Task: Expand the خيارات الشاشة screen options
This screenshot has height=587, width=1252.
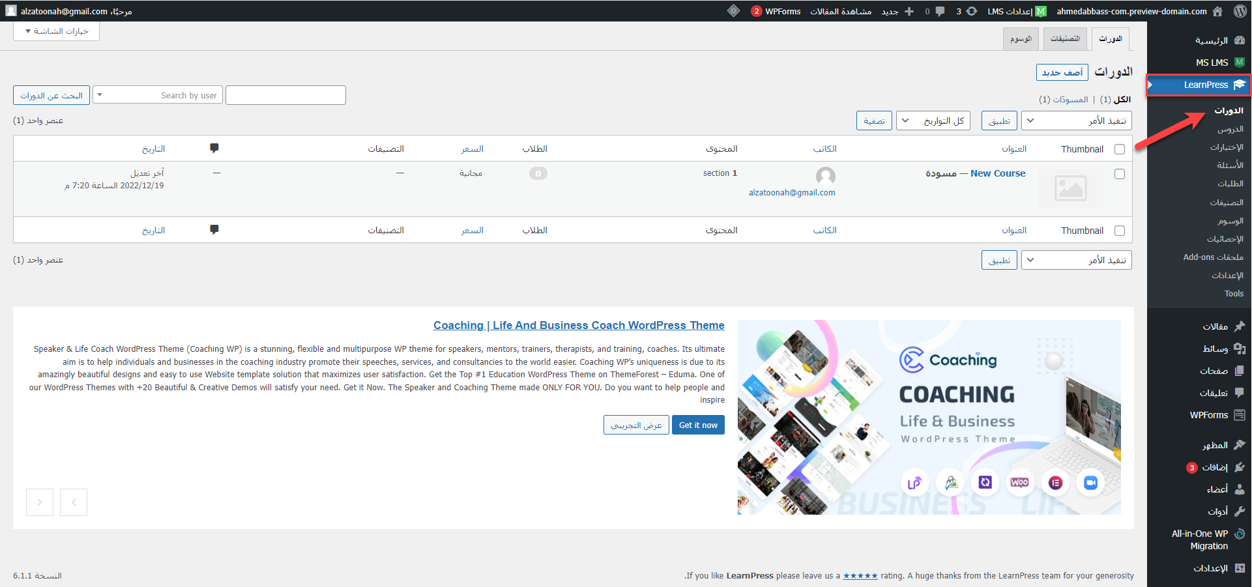Action: coord(57,31)
